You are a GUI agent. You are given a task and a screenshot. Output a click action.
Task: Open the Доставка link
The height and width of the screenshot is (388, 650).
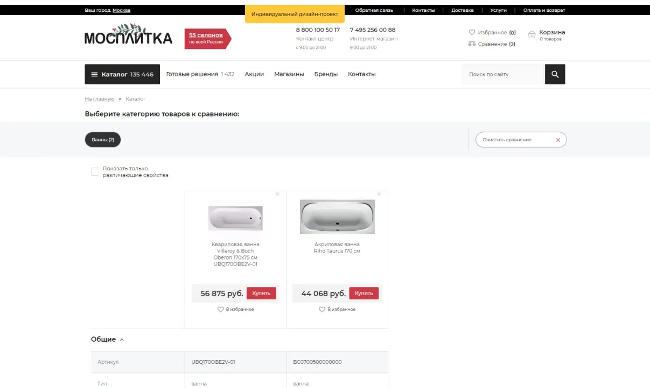coord(463,10)
